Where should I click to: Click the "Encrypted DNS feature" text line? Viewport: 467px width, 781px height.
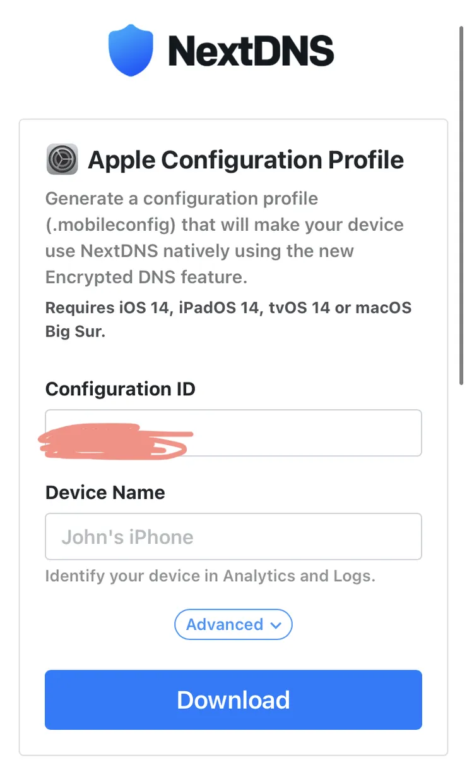click(x=146, y=277)
